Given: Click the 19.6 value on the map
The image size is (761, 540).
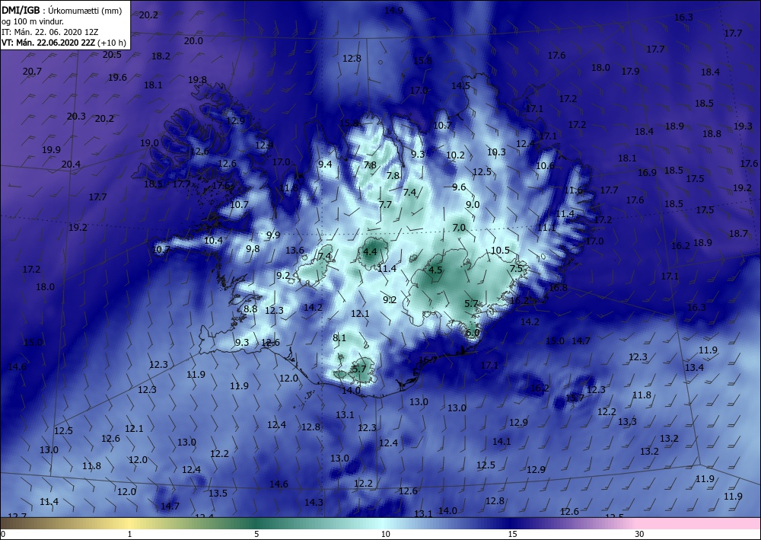Looking at the screenshot, I should 117,77.
